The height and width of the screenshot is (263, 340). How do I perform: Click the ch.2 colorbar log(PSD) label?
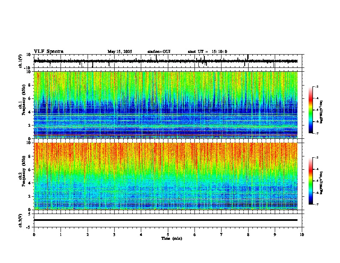tap(322, 183)
